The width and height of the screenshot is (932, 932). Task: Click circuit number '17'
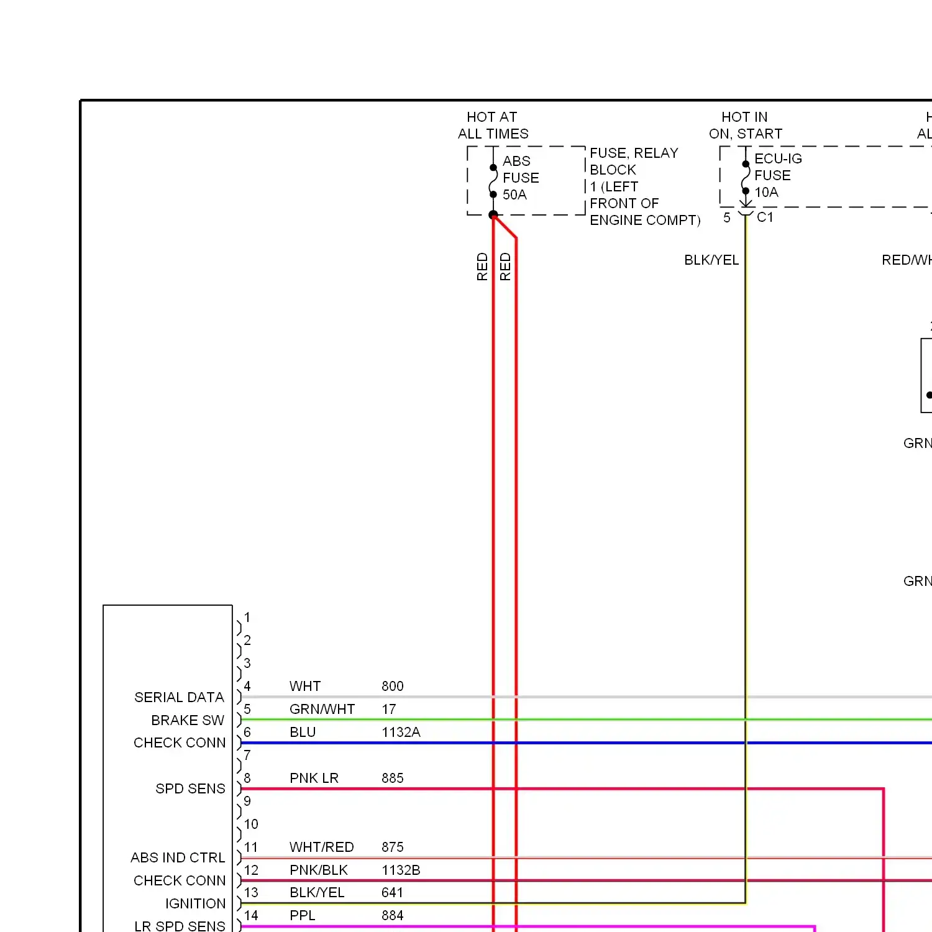pyautogui.click(x=388, y=709)
